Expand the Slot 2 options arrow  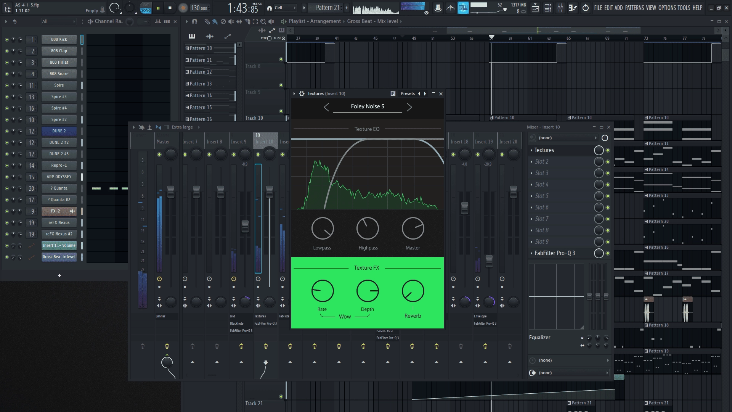coord(531,162)
